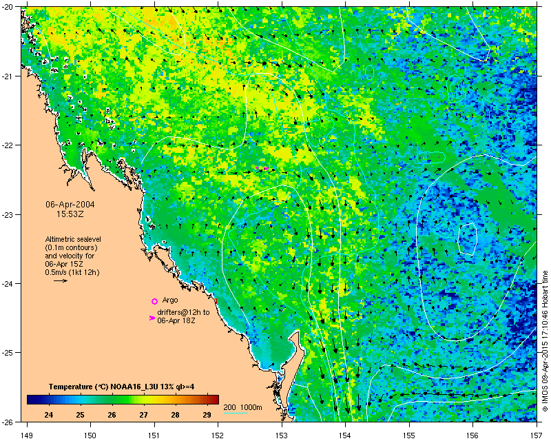Click latitude axis label -25
This screenshot has width=551, height=441.
pyautogui.click(x=8, y=352)
